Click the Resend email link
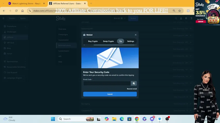This screenshot has height=123, width=220. tap(132, 89)
